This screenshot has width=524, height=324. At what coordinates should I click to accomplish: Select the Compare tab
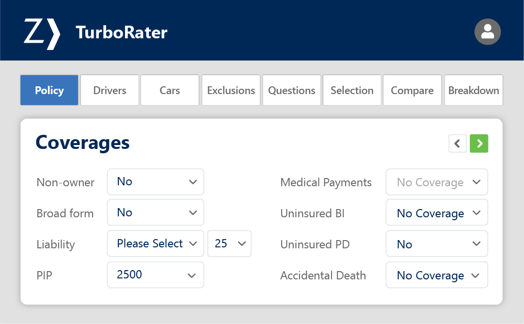point(412,90)
